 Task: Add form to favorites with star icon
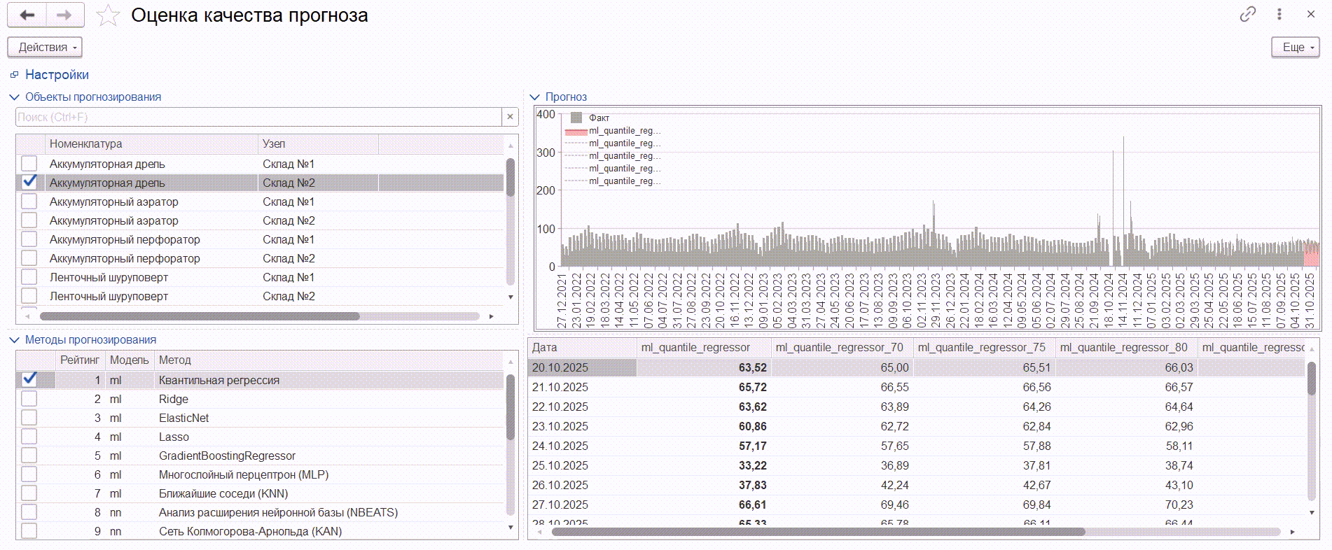pyautogui.click(x=107, y=15)
